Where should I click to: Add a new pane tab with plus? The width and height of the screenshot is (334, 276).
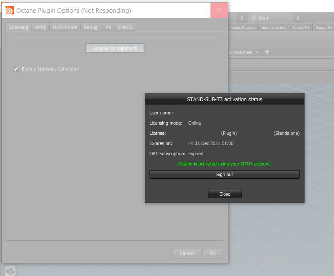tap(267, 52)
